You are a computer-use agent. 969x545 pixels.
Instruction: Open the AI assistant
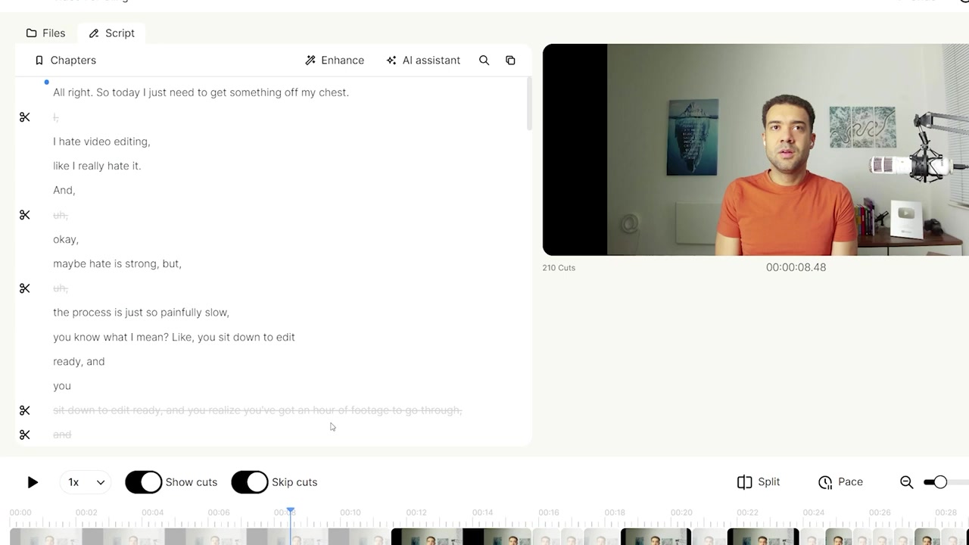423,61
